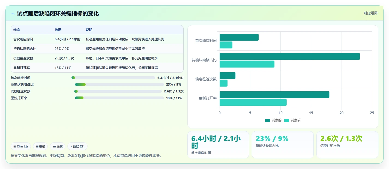Image resolution: width=389 pixels, height=169 pixels.
Task: Click the 首次响应时间 chart axis label
Action: 206,41
